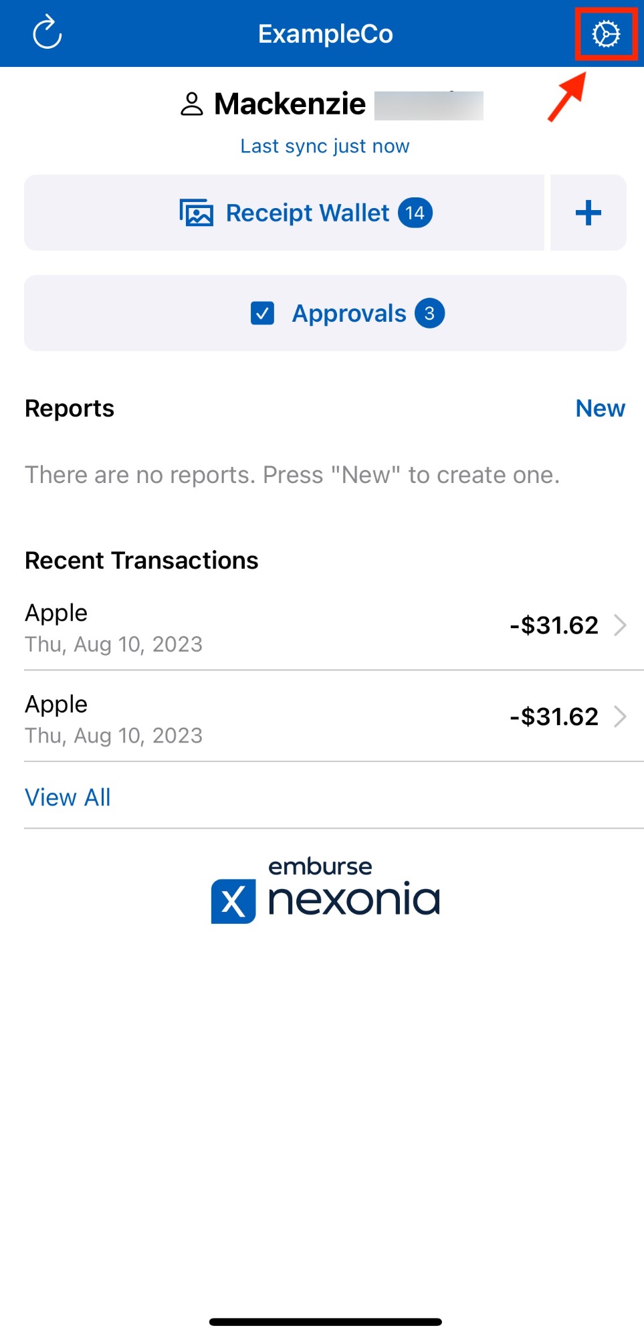This screenshot has width=644, height=1338.
Task: Tap the refresh sync icon
Action: click(47, 33)
